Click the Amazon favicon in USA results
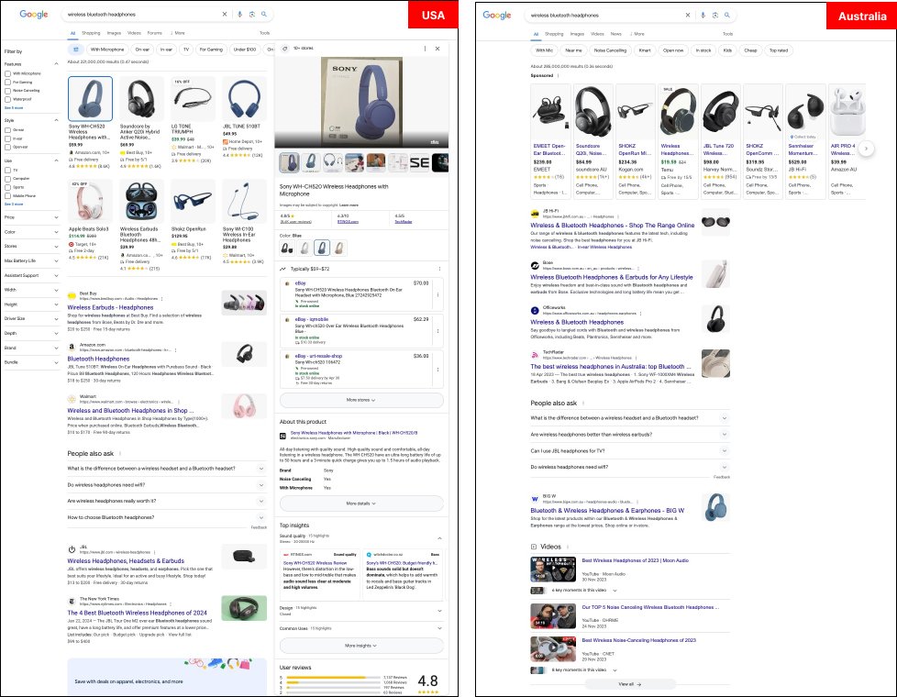The width and height of the screenshot is (897, 697). coord(72,347)
